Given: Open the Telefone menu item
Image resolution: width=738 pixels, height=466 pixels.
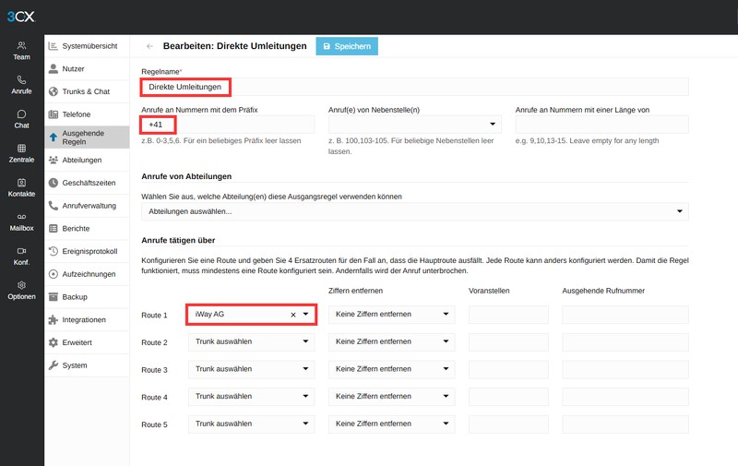Looking at the screenshot, I should (x=87, y=114).
